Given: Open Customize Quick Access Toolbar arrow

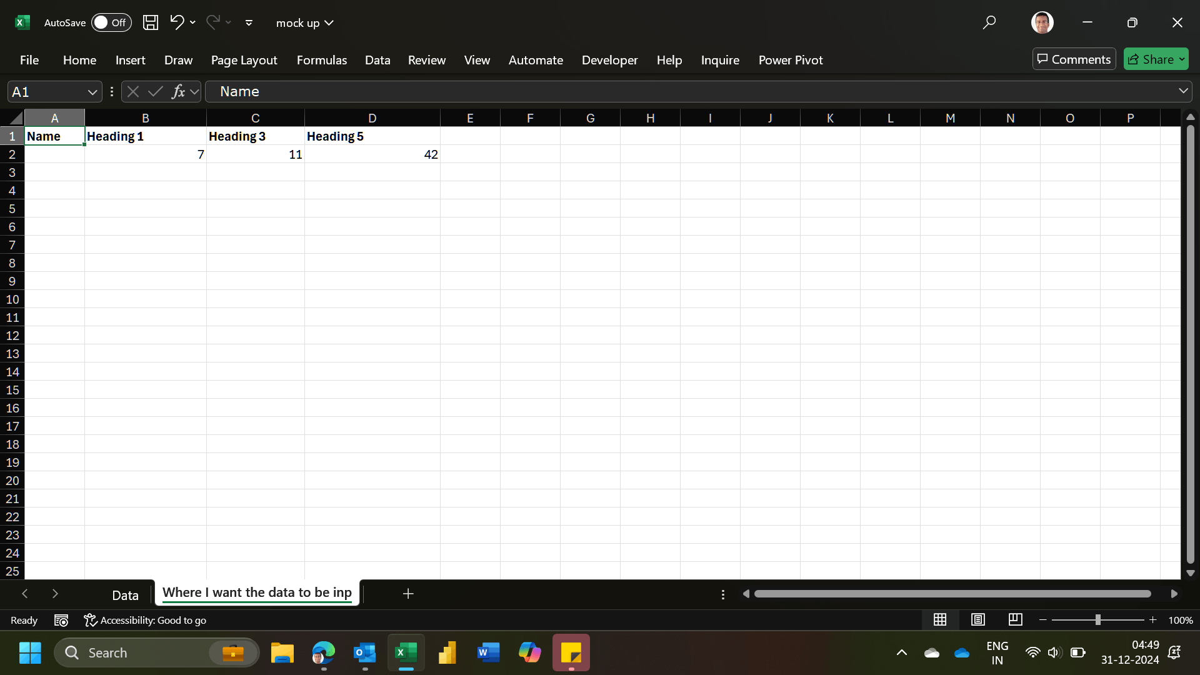Looking at the screenshot, I should click(x=249, y=23).
